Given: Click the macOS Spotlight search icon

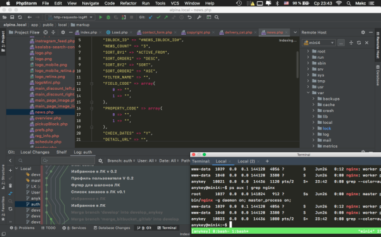Looking at the screenshot, I should pyautogui.click(x=349, y=3).
